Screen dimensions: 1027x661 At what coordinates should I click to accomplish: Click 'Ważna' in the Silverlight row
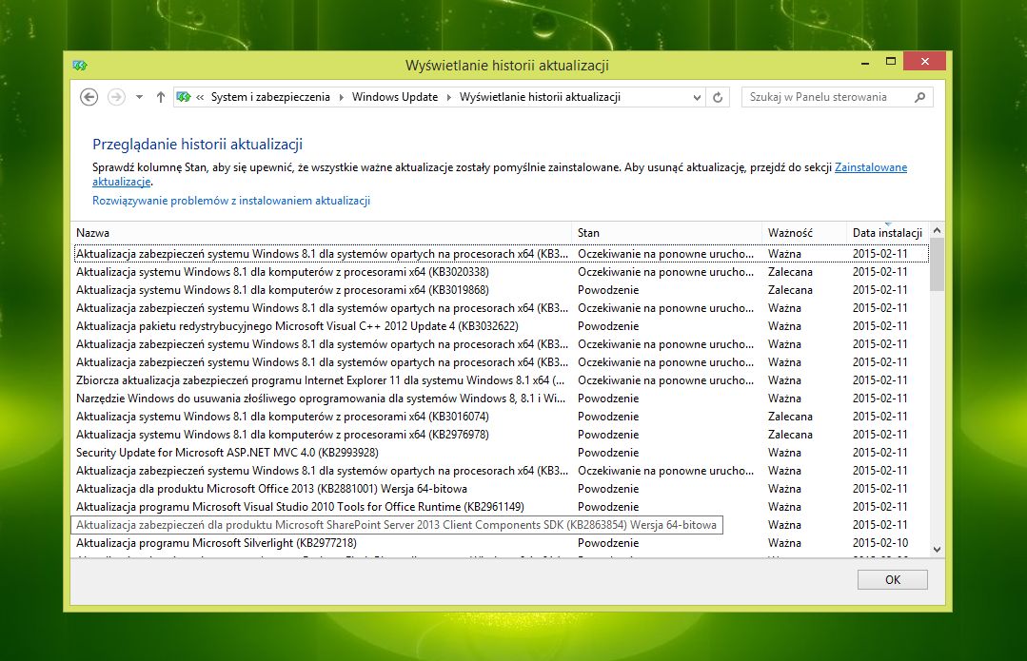coord(784,542)
